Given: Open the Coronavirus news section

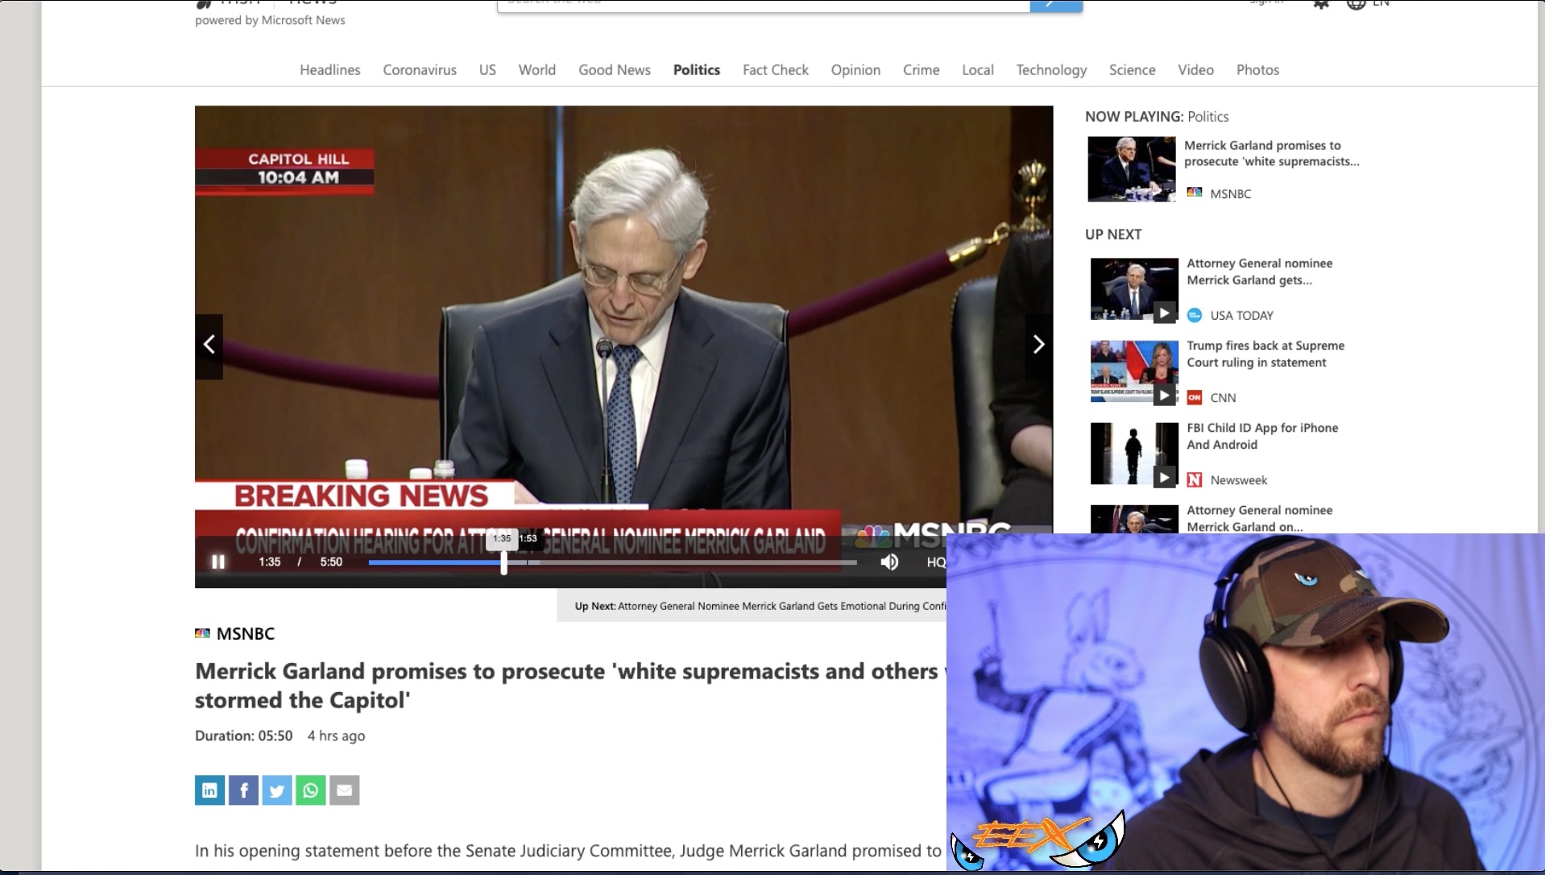Looking at the screenshot, I should click(x=420, y=70).
